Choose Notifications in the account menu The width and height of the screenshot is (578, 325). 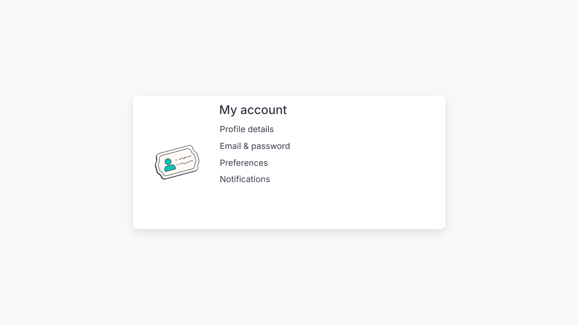245,179
